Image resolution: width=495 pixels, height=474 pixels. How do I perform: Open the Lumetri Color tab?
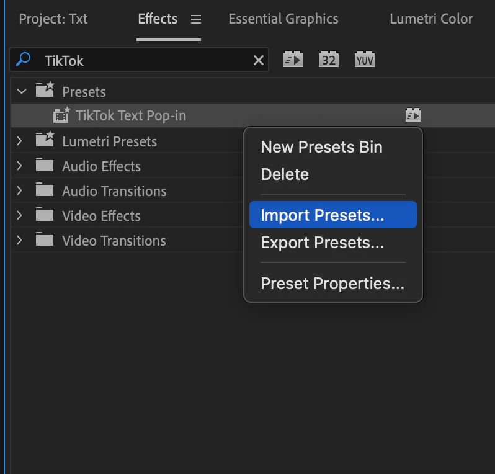(431, 19)
